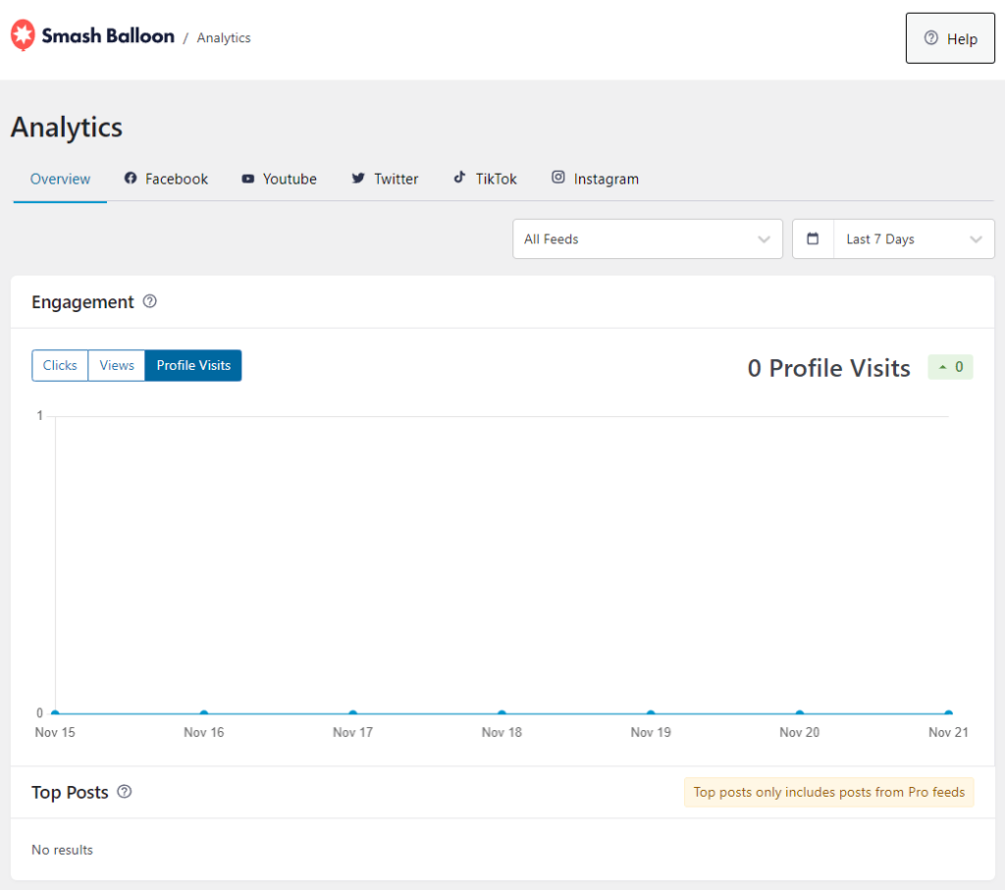Click the TikTok icon in tabs
Viewport: 1005px width, 890px height.
[459, 178]
